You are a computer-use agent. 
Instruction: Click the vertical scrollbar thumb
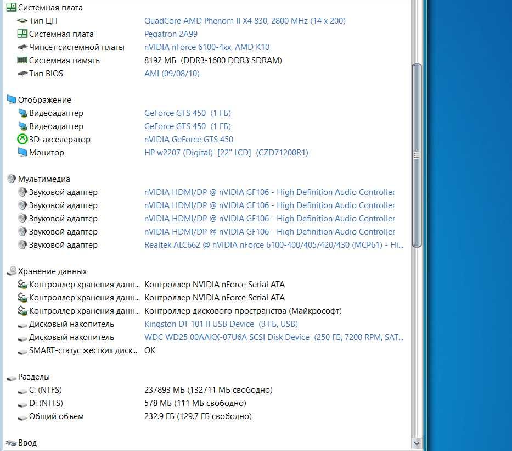(x=417, y=155)
